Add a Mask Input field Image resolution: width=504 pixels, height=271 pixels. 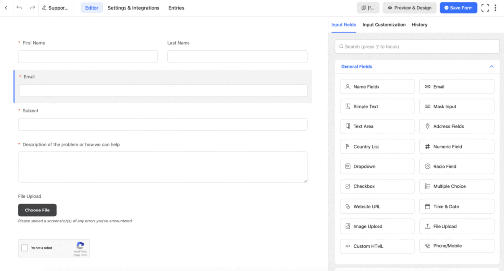coord(457,107)
